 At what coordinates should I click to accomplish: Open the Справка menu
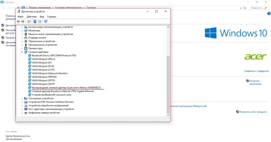click(x=51, y=17)
